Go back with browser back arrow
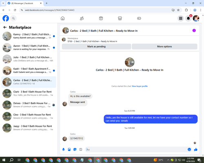This screenshot has width=204, height=163. [4, 10]
